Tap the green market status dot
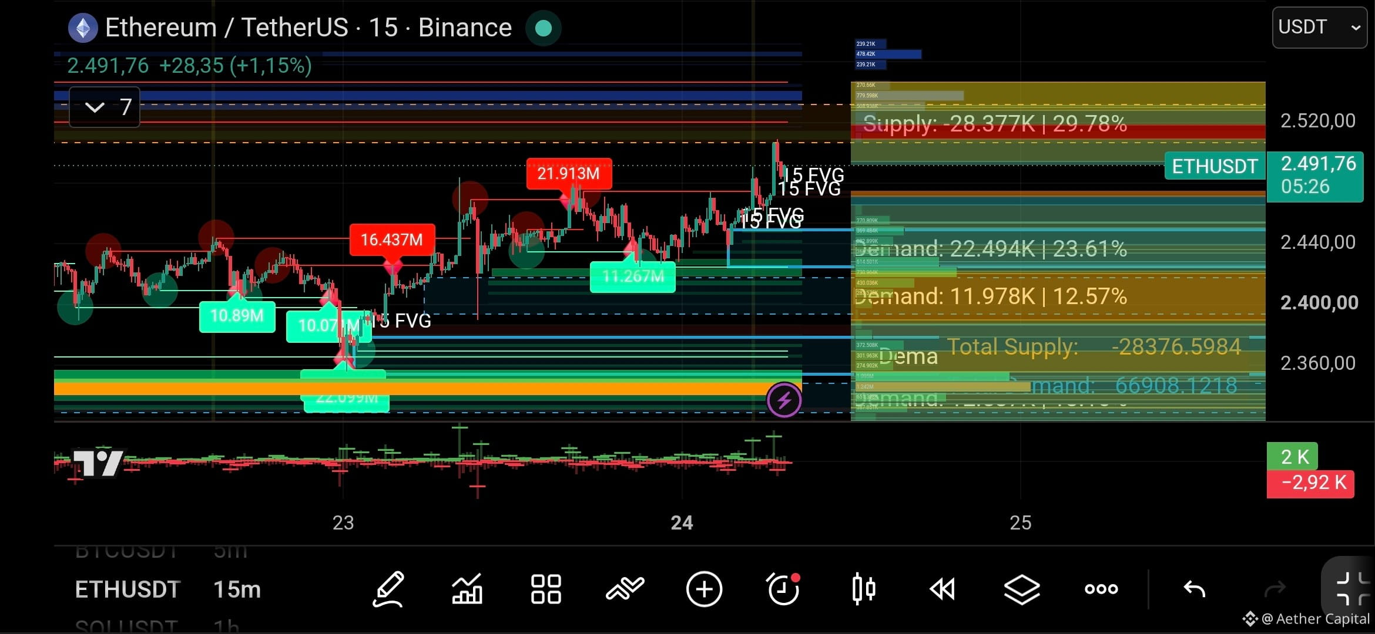This screenshot has height=634, width=1375. 544,28
